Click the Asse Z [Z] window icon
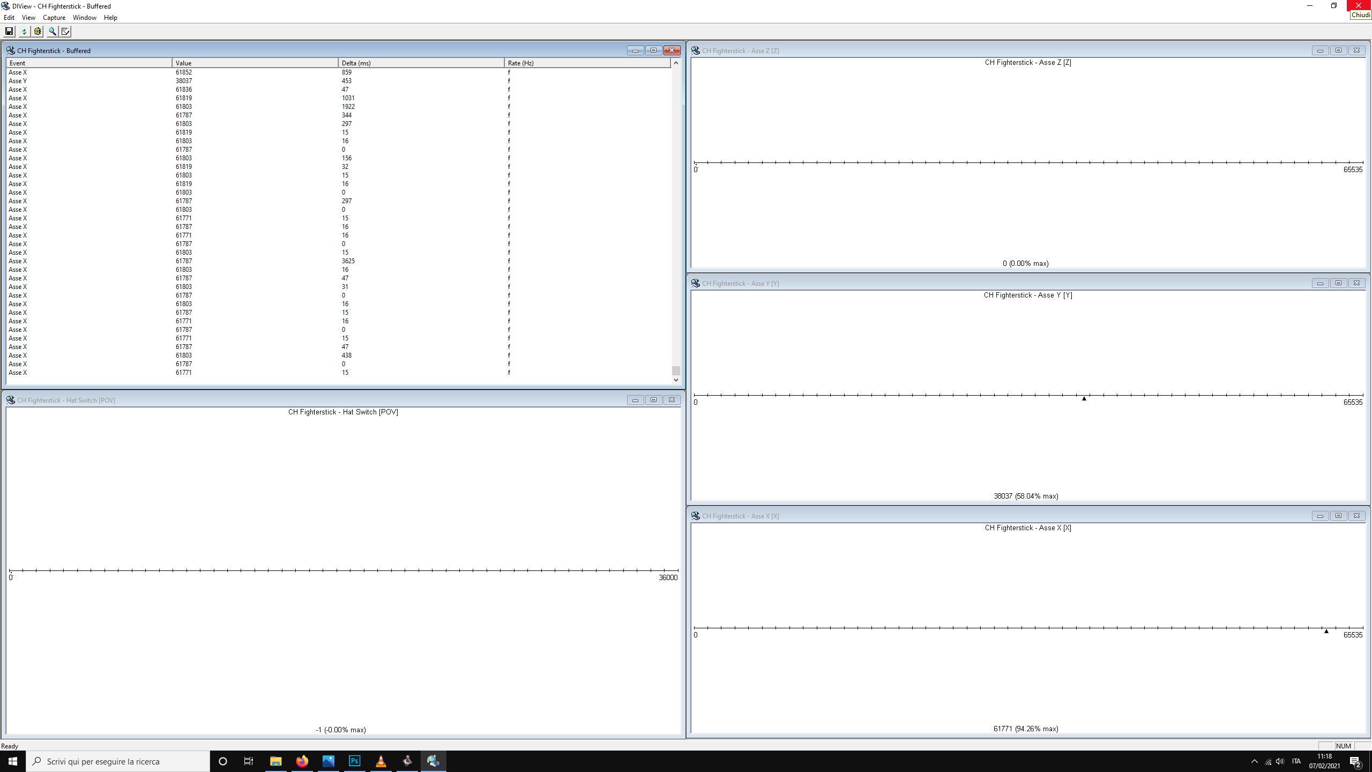The width and height of the screenshot is (1372, 772). (x=695, y=50)
